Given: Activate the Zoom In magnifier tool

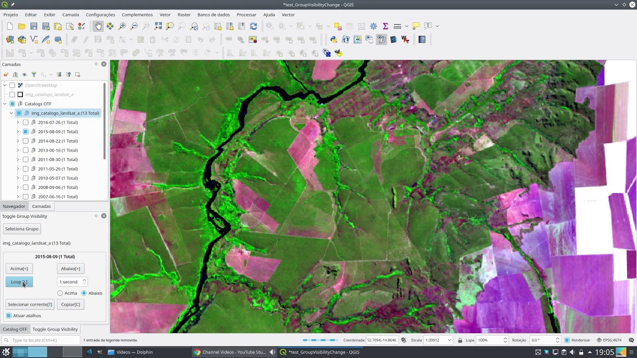Looking at the screenshot, I should point(122,26).
